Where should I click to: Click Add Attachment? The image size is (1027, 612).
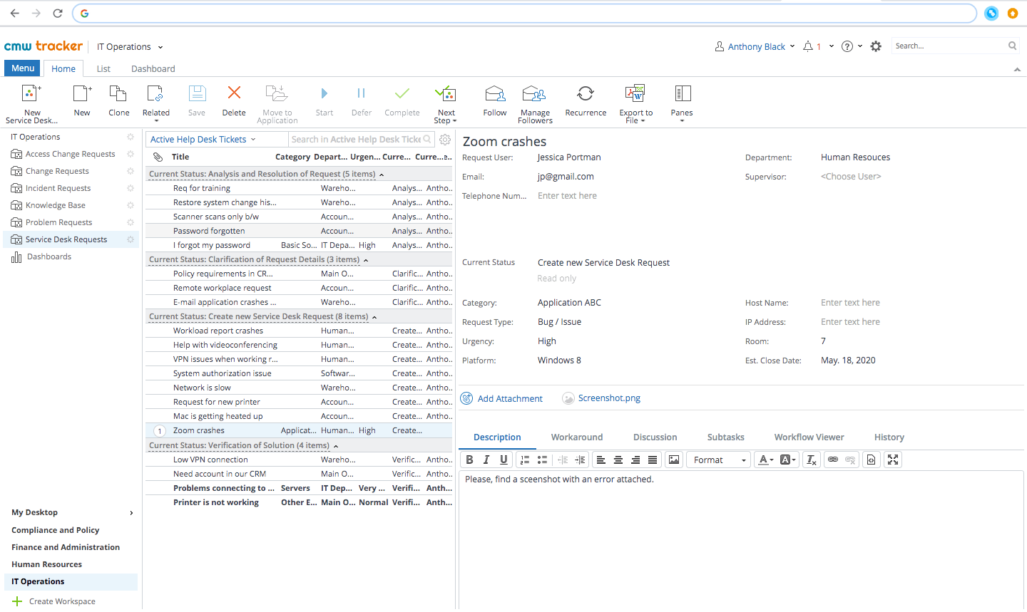coord(501,398)
